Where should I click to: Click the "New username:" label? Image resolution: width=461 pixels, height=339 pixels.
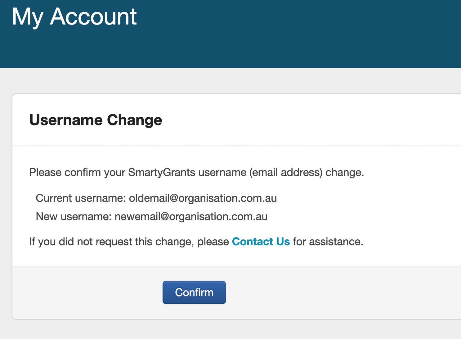pyautogui.click(x=74, y=216)
